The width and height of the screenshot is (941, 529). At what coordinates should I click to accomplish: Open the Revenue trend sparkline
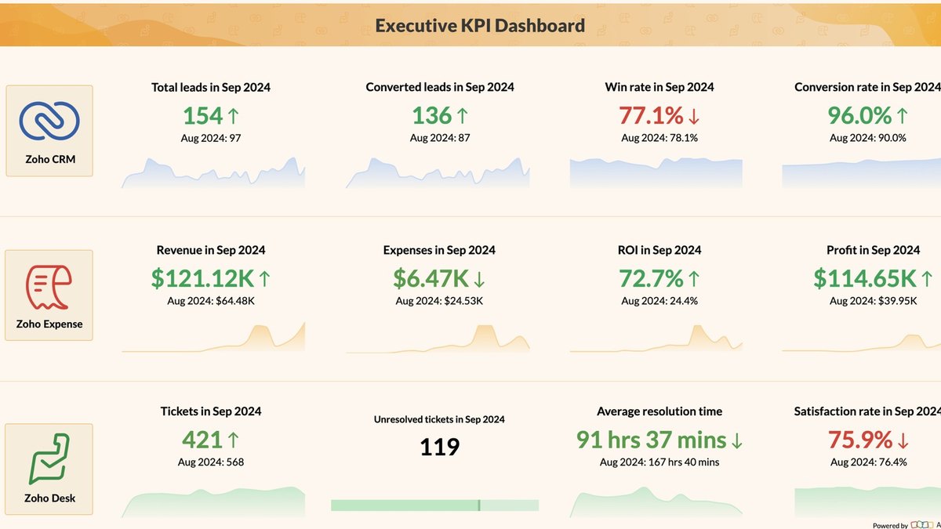click(x=213, y=338)
